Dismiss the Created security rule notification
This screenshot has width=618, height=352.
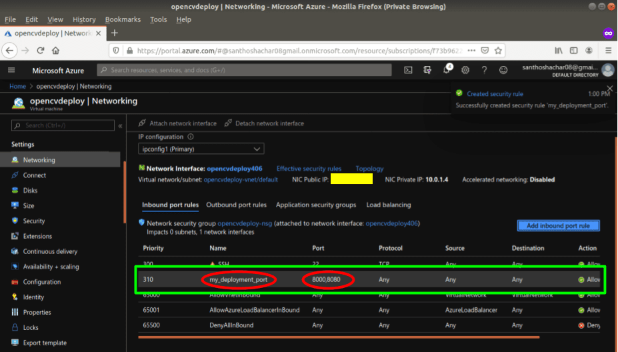610,88
